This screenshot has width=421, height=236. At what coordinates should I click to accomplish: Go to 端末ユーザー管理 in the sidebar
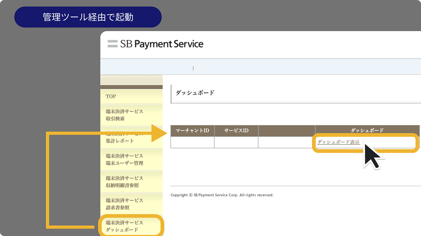[125, 160]
